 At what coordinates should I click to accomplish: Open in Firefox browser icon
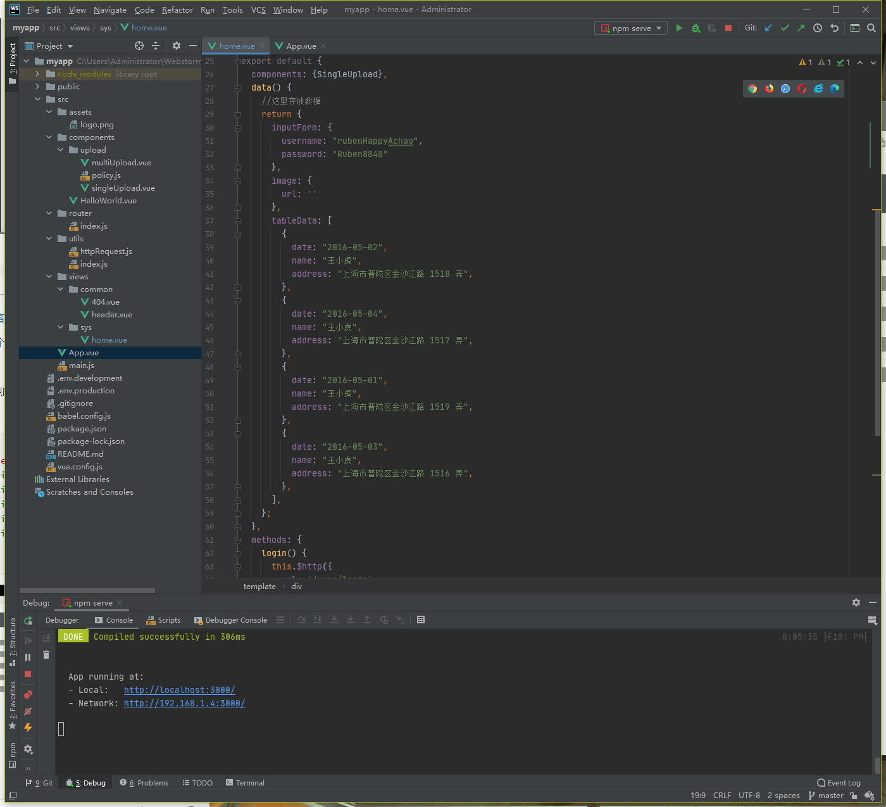point(769,89)
